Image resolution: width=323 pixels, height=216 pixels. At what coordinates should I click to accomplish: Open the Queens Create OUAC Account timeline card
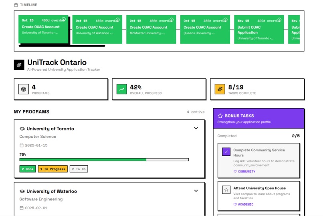point(205,30)
